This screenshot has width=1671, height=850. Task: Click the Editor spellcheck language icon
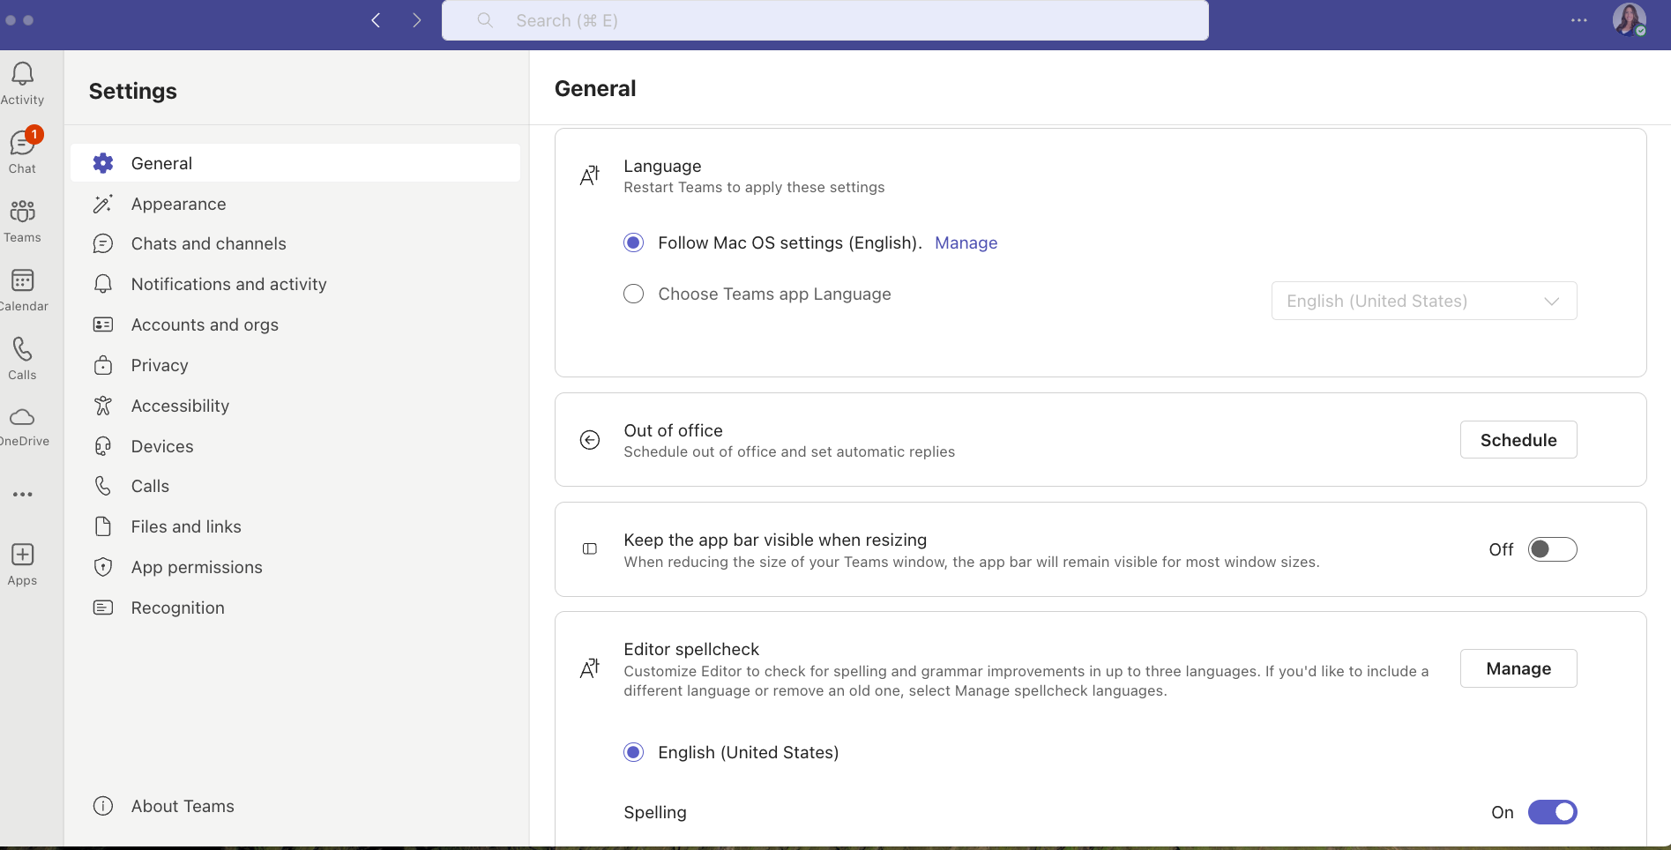coord(590,669)
